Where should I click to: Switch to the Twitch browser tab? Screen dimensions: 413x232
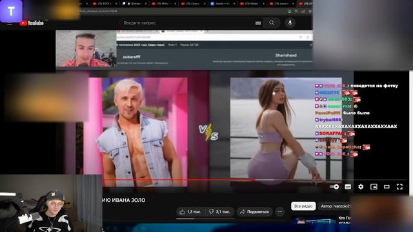134,4
